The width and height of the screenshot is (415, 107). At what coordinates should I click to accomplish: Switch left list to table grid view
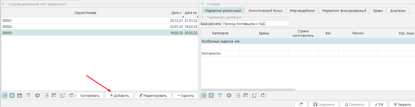[12, 95]
